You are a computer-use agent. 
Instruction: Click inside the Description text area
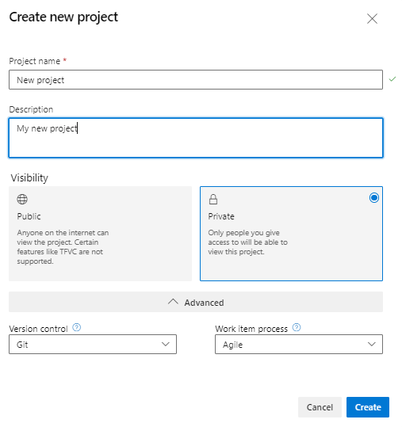pos(196,138)
